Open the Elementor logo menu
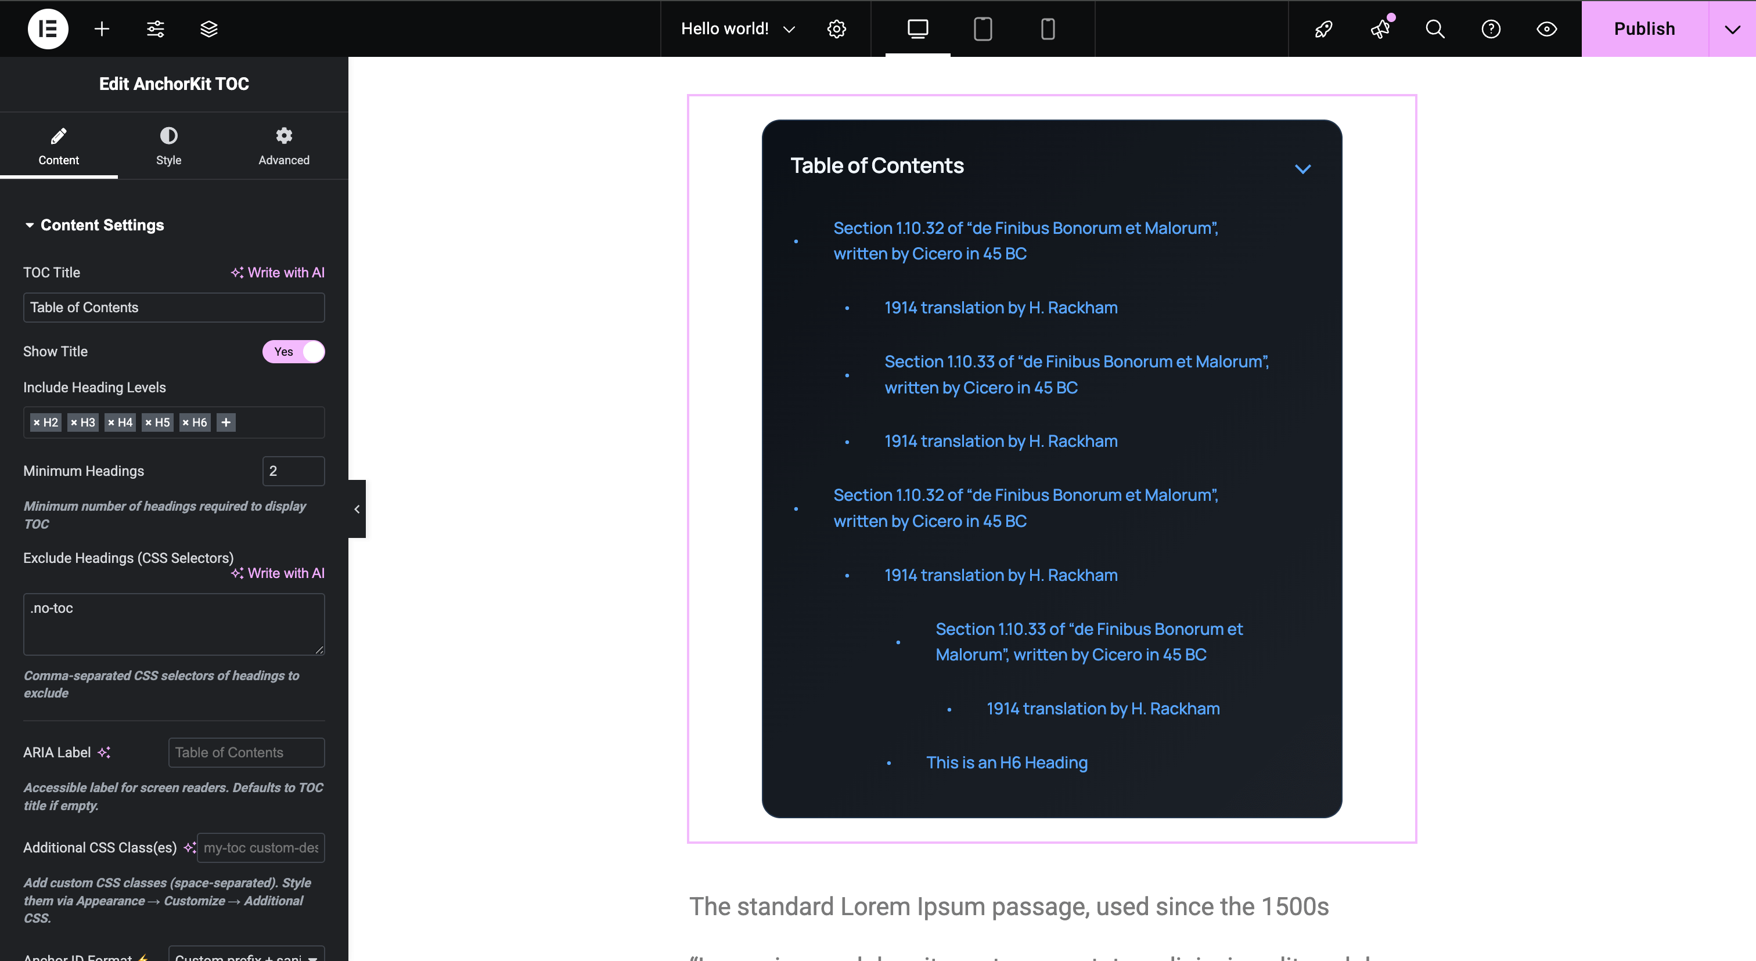1756x961 pixels. pyautogui.click(x=48, y=28)
